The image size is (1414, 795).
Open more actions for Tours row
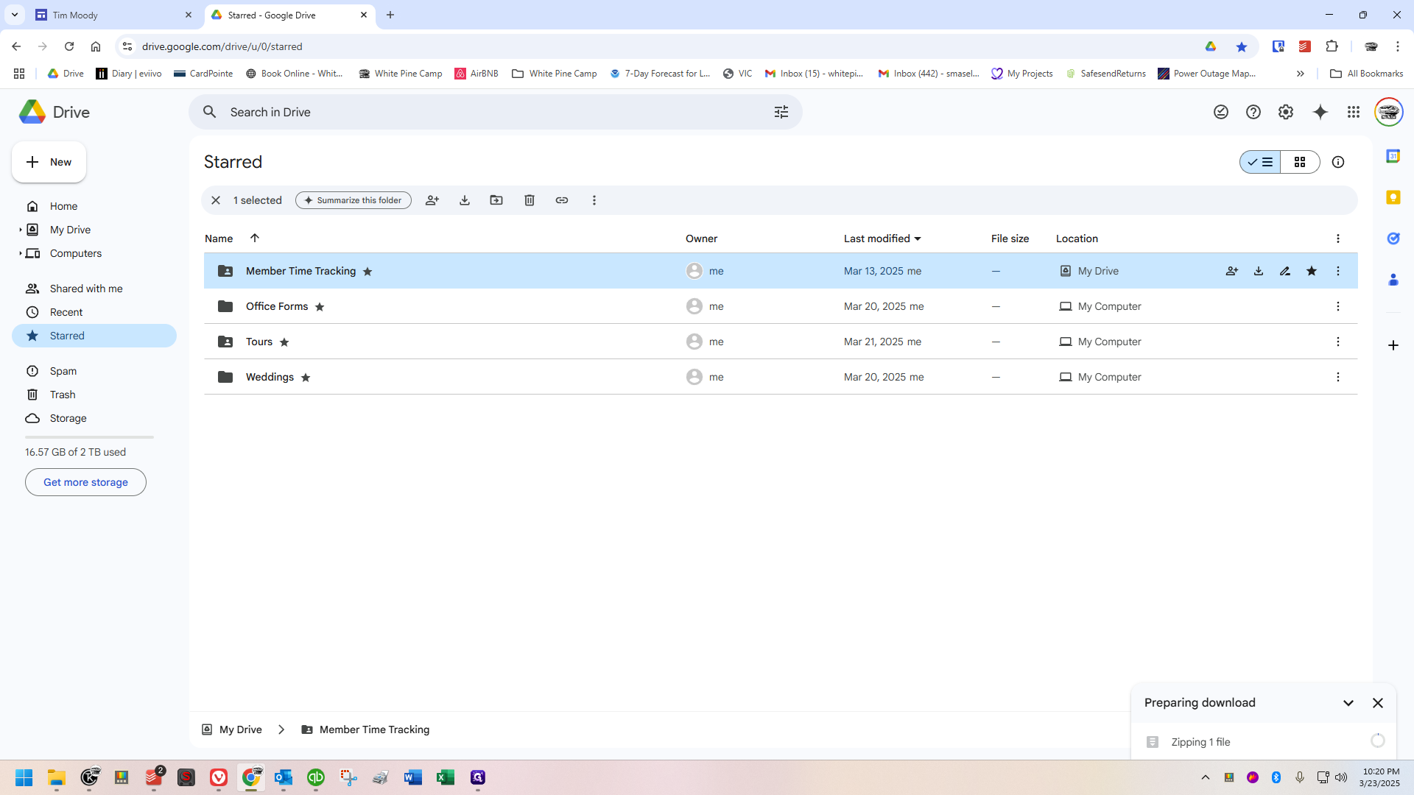click(1338, 342)
